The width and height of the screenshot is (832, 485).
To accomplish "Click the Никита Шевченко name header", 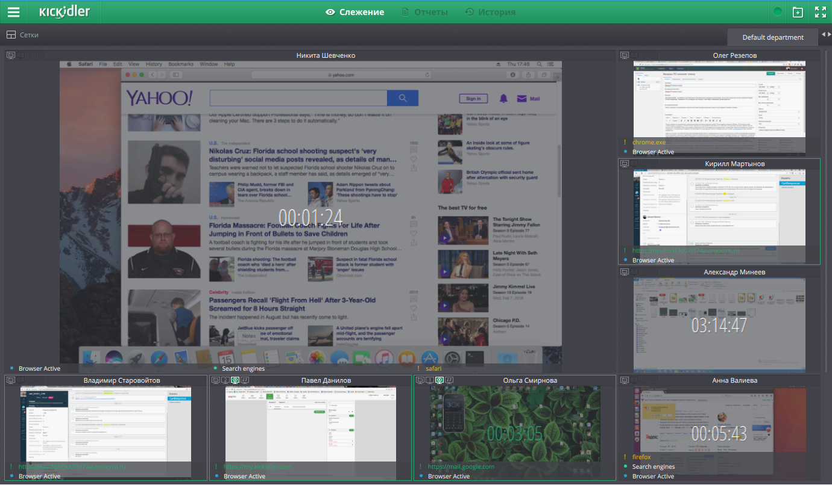I will tap(326, 55).
